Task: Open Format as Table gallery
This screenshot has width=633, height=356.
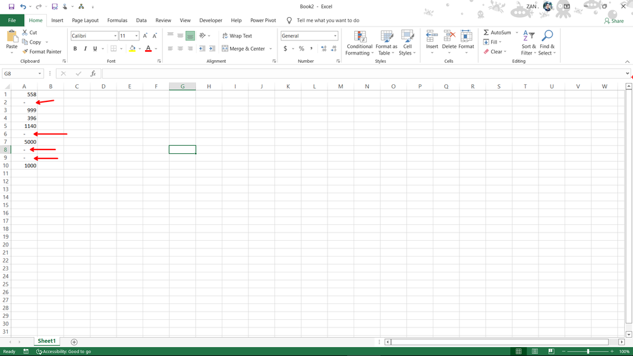Action: click(387, 43)
